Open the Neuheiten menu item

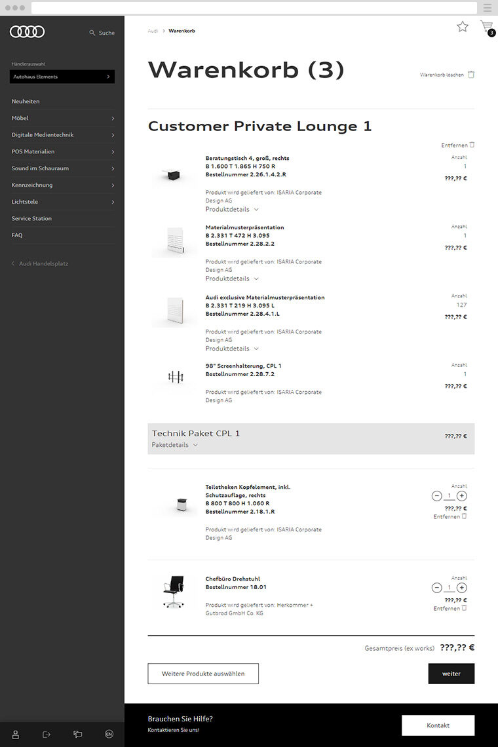tap(26, 102)
